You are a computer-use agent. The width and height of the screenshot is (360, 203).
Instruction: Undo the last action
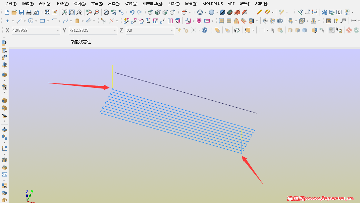132,12
